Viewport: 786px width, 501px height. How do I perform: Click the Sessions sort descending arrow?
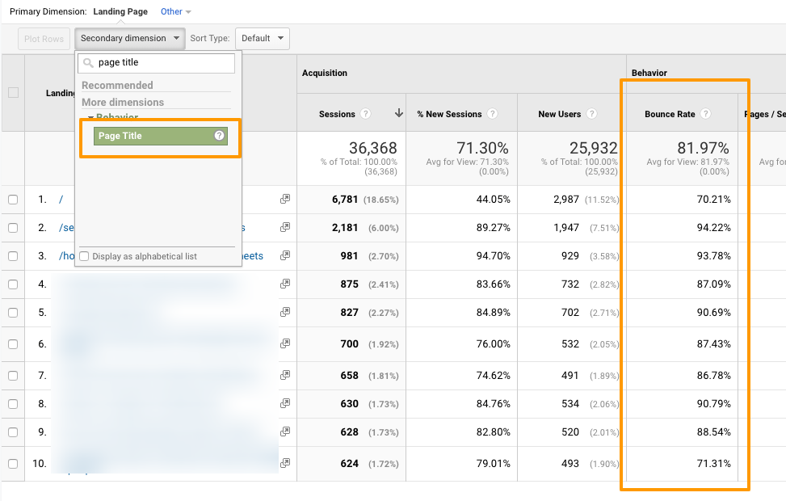pyautogui.click(x=398, y=114)
